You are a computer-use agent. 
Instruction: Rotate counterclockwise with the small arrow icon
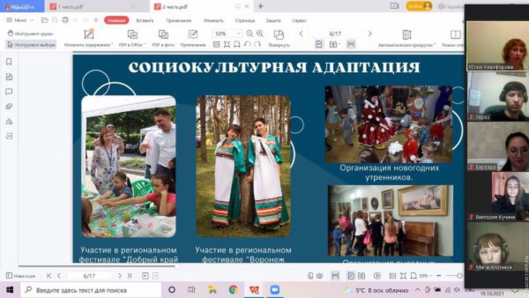click(x=247, y=44)
